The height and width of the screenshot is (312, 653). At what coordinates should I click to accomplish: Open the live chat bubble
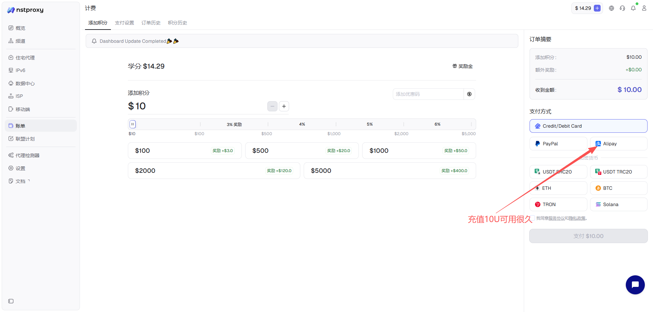(635, 285)
